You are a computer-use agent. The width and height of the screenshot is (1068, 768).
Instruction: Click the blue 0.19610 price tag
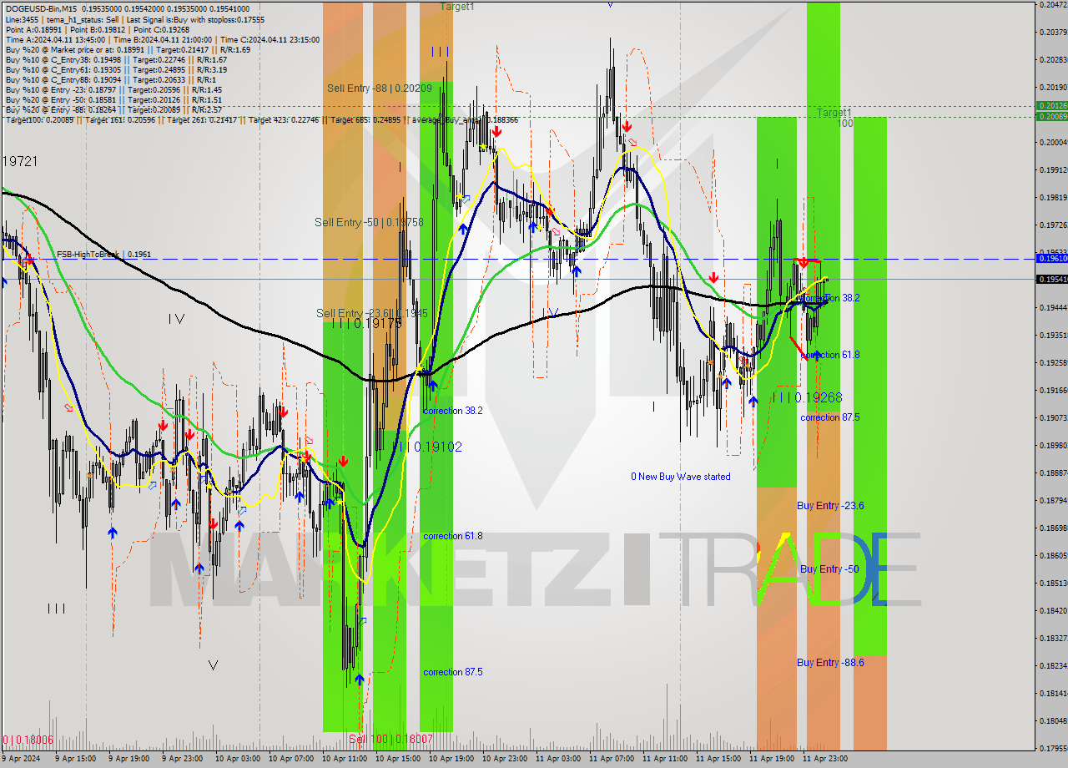[1051, 258]
